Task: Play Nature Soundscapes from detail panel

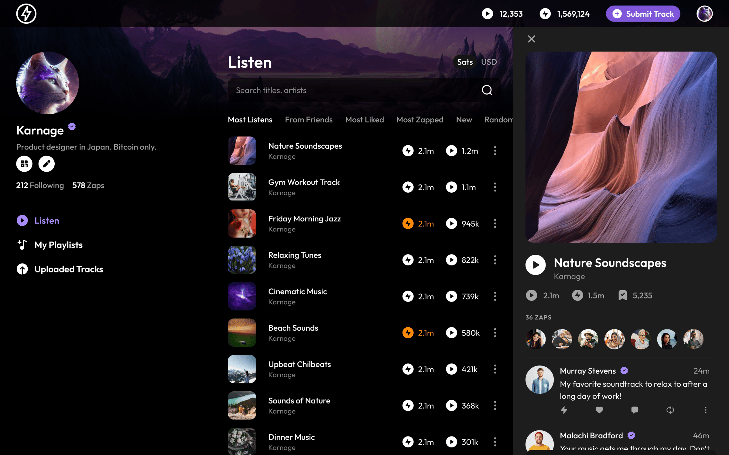Action: pos(536,265)
